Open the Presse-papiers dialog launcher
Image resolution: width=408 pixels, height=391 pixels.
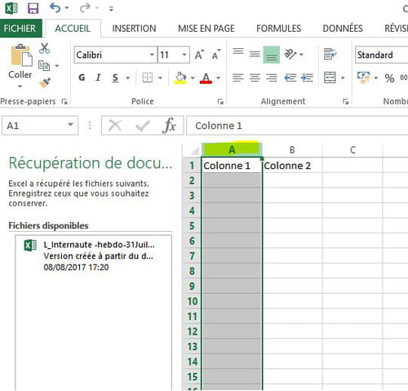tap(64, 102)
